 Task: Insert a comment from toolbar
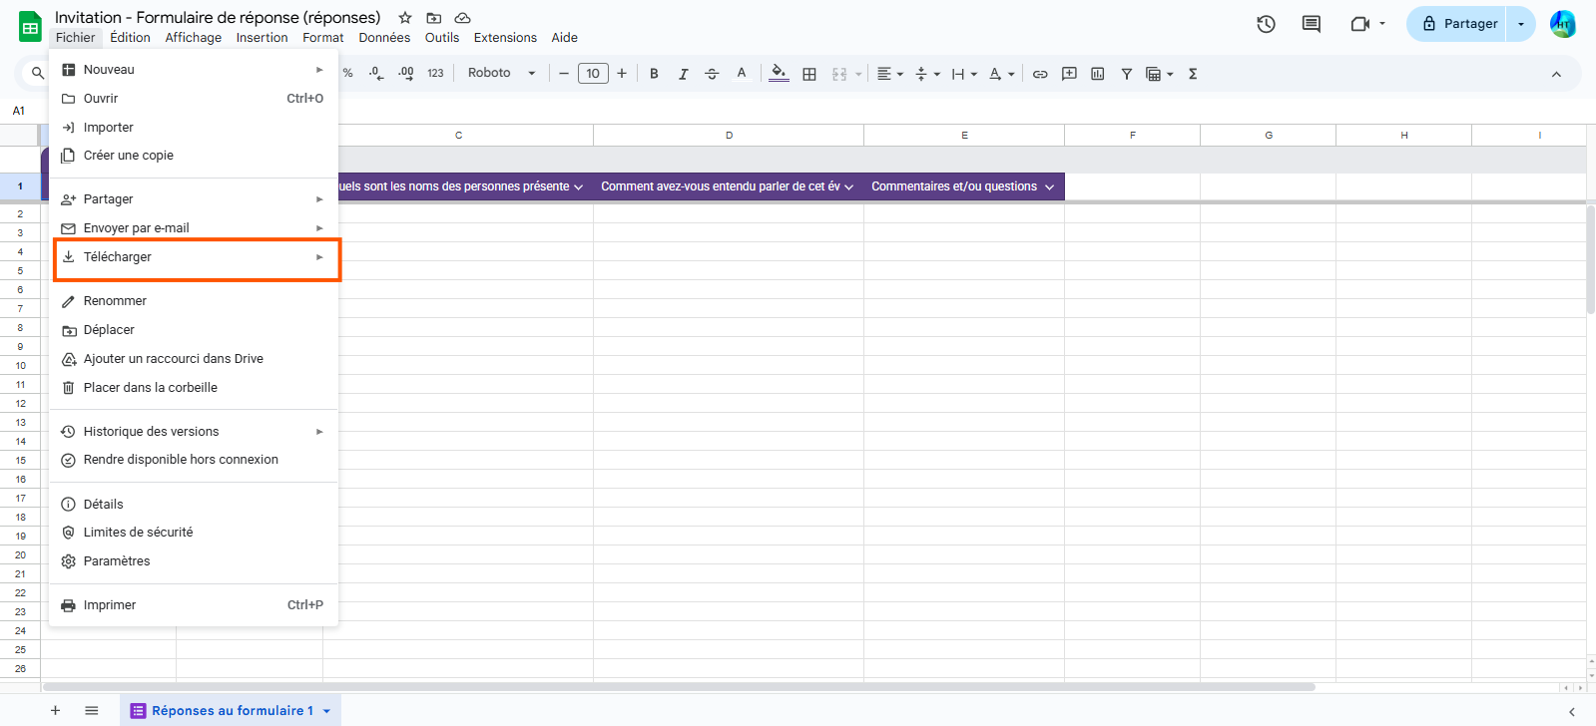point(1069,73)
